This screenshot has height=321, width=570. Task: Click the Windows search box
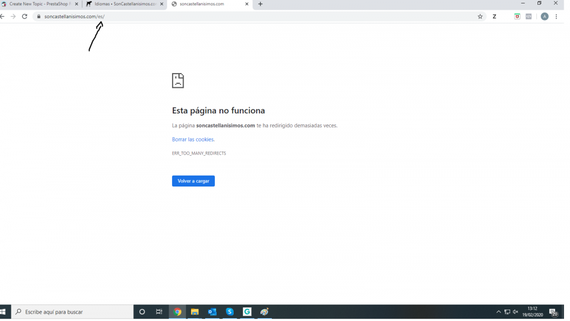[72, 312]
